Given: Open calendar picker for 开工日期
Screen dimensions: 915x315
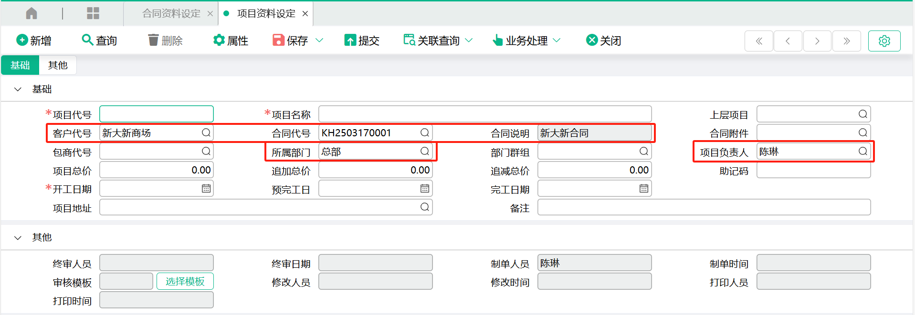Looking at the screenshot, I should (x=206, y=189).
